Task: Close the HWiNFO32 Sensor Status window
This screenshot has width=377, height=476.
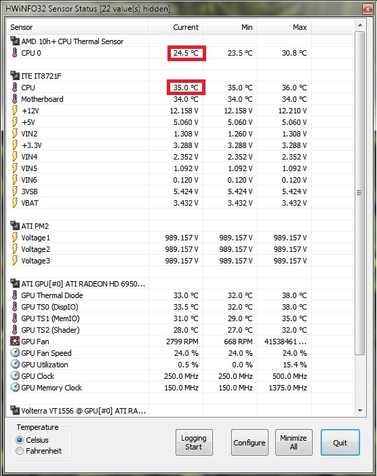Action: [368, 9]
